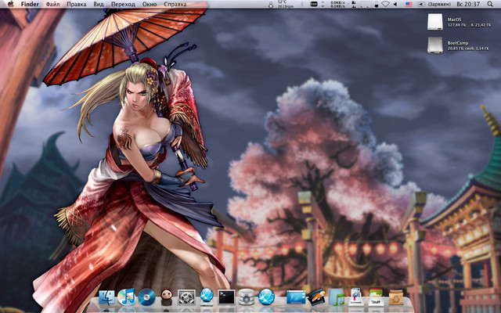This screenshot has height=313, width=501.
Task: Select the BootCamp drive icon on desktop
Action: [435, 45]
